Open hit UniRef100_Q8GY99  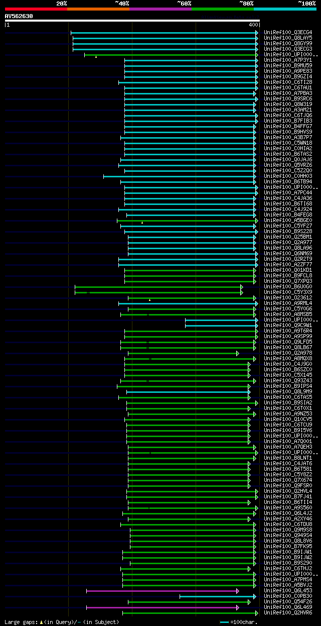tap(288, 44)
